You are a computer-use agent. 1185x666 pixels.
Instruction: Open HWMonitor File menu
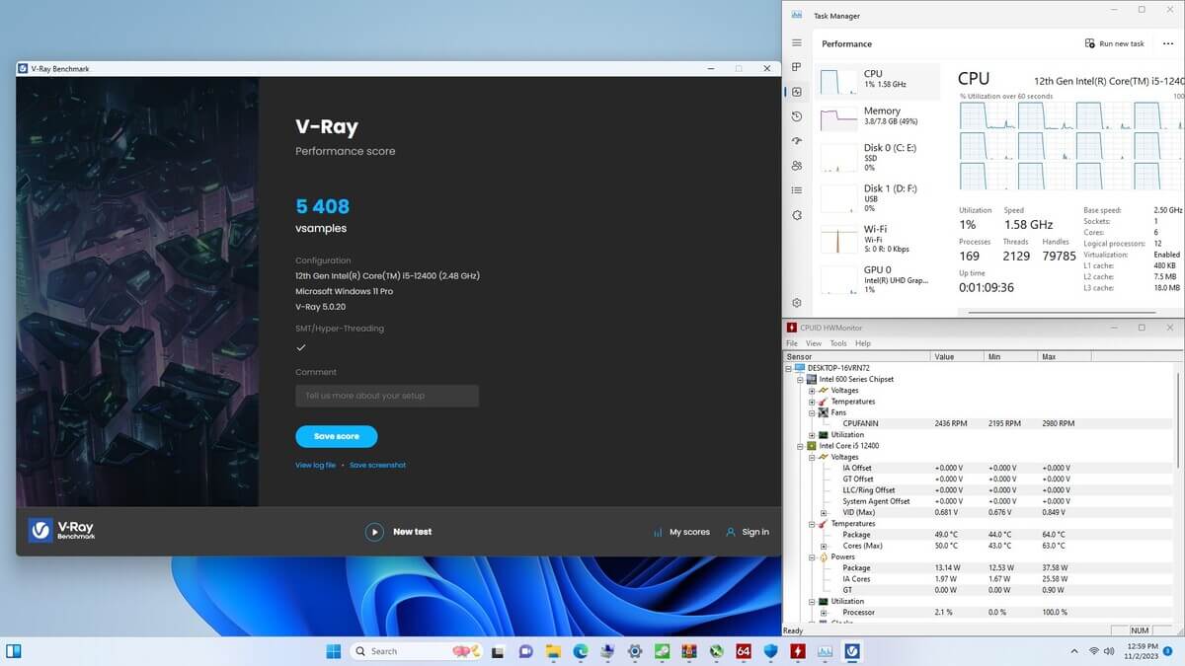792,343
